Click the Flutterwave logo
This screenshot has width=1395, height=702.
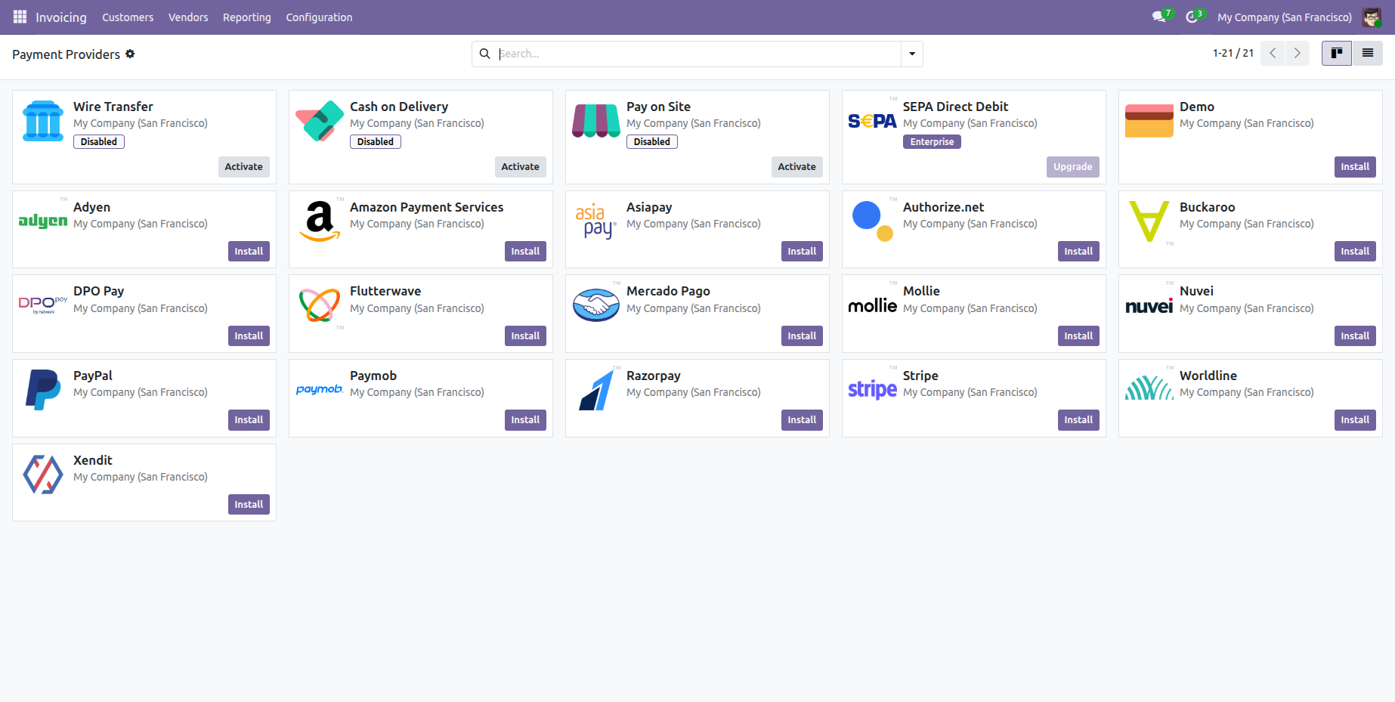point(320,305)
